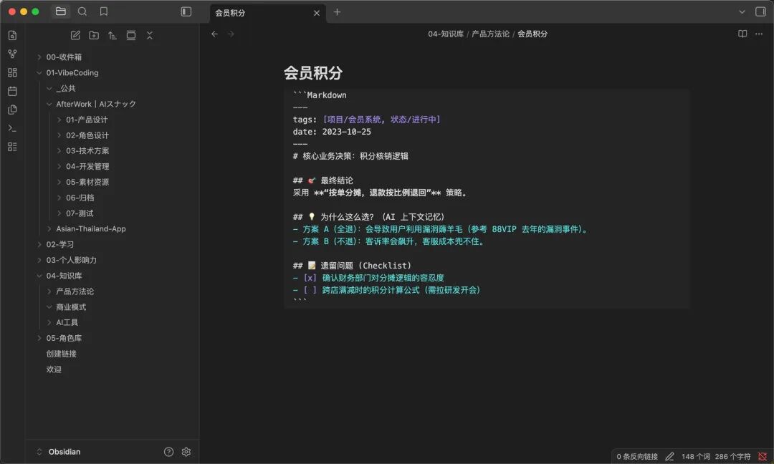The height and width of the screenshot is (464, 774).
Task: Click 产品方法论 in the breadcrumb path
Action: [x=490, y=34]
